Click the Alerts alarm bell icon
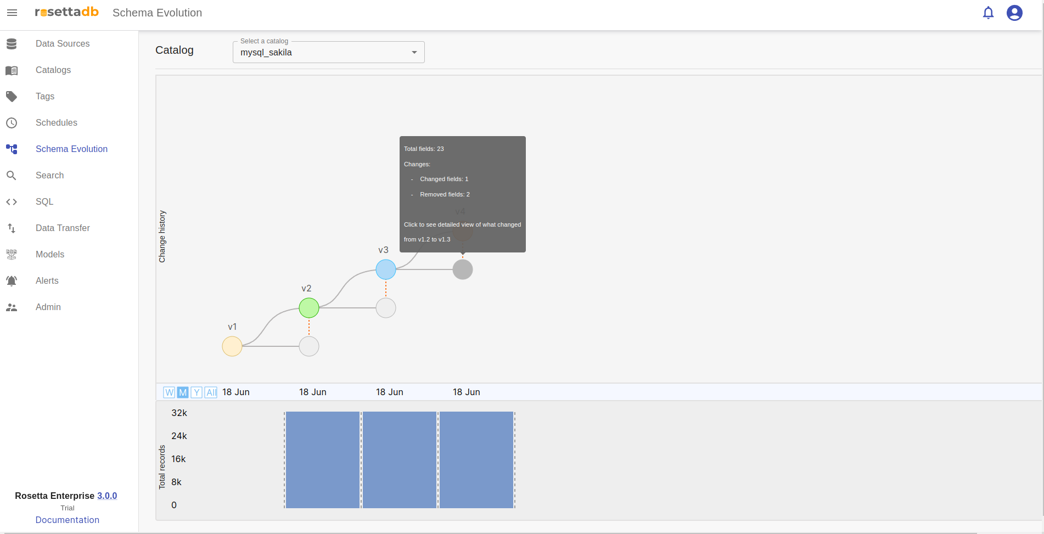Screen dimensions: 1044x534 (12, 281)
